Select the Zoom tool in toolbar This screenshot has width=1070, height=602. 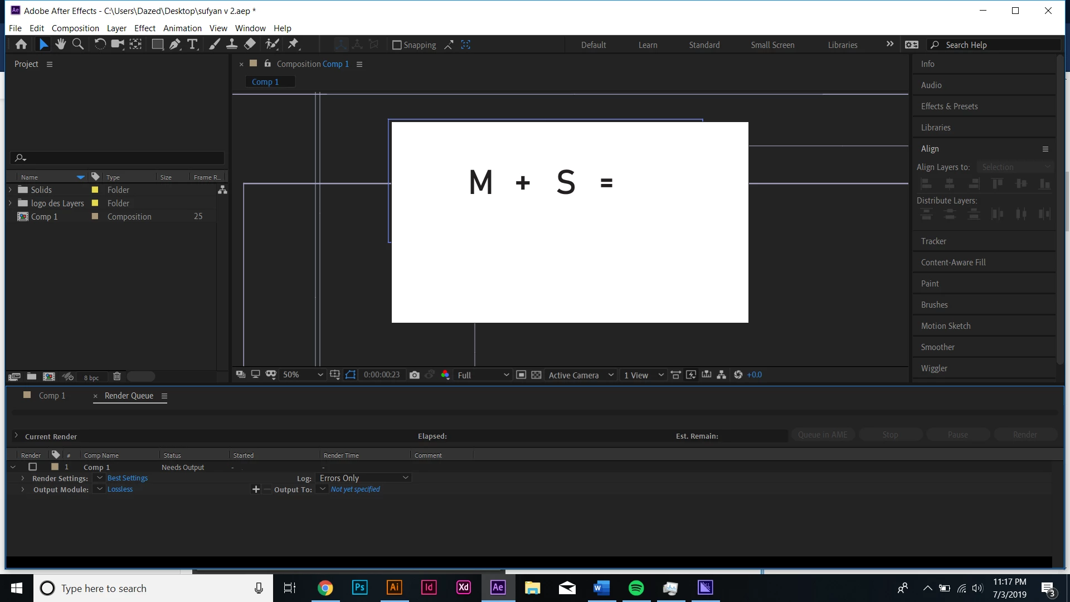point(78,45)
